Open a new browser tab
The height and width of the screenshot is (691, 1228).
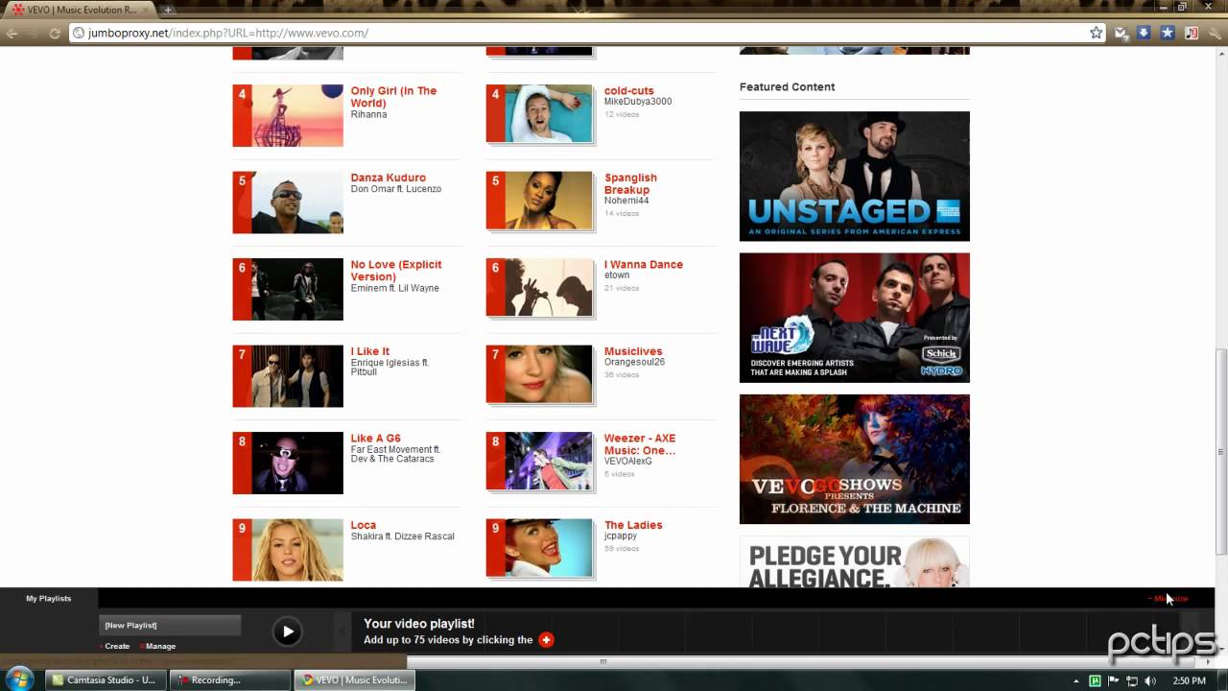[168, 10]
